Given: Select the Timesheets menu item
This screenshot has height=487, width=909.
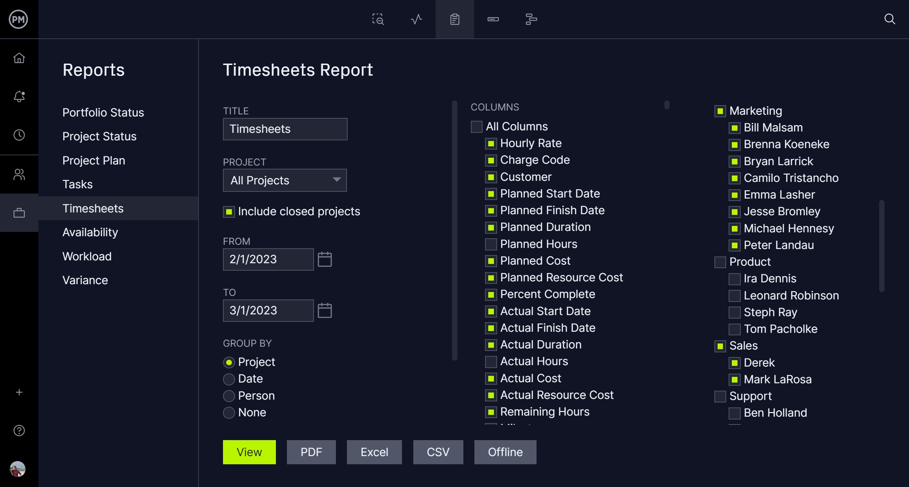Looking at the screenshot, I should tap(92, 208).
